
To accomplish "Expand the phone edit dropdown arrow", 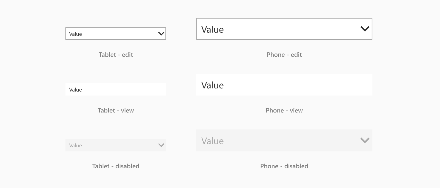I will click(365, 29).
